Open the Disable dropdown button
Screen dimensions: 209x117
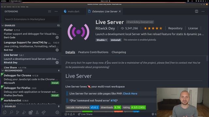pos(102,40)
